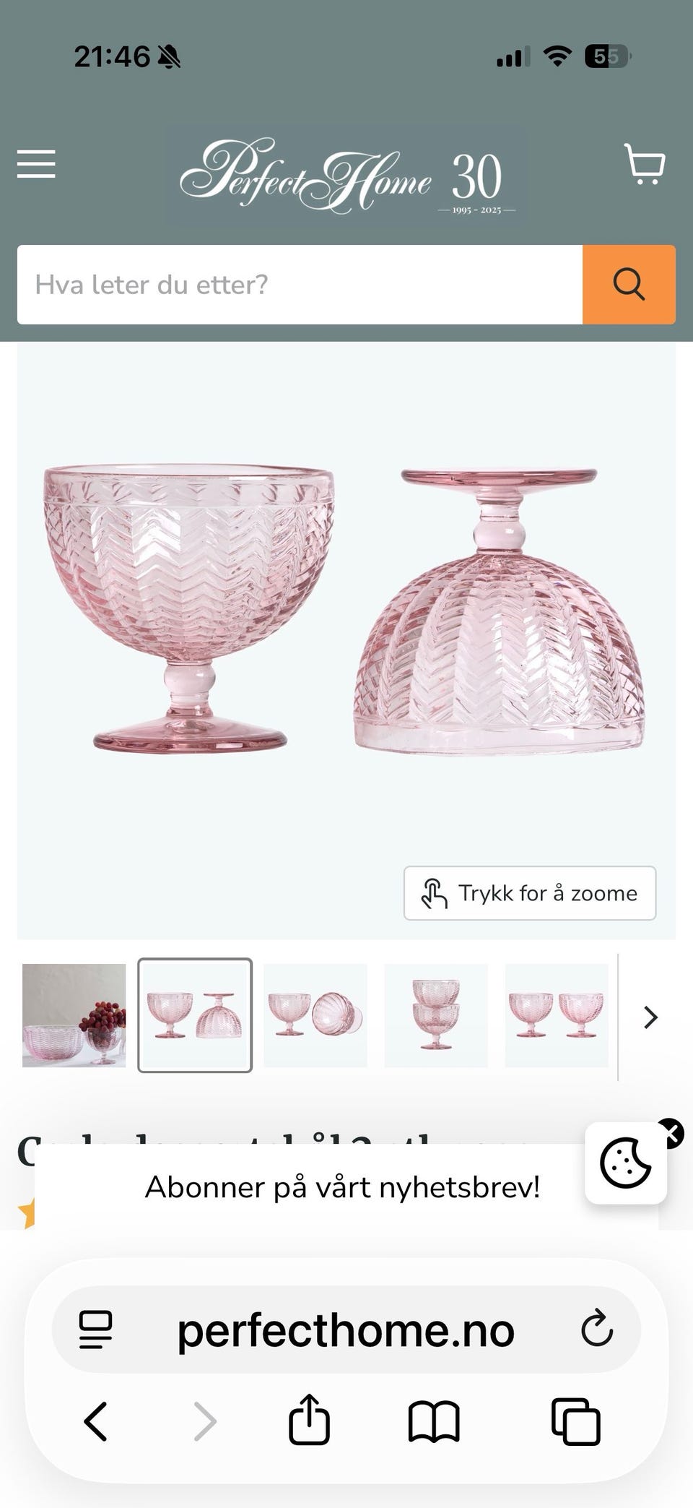Tap 'Trykk for å zoome' button

pos(530,893)
